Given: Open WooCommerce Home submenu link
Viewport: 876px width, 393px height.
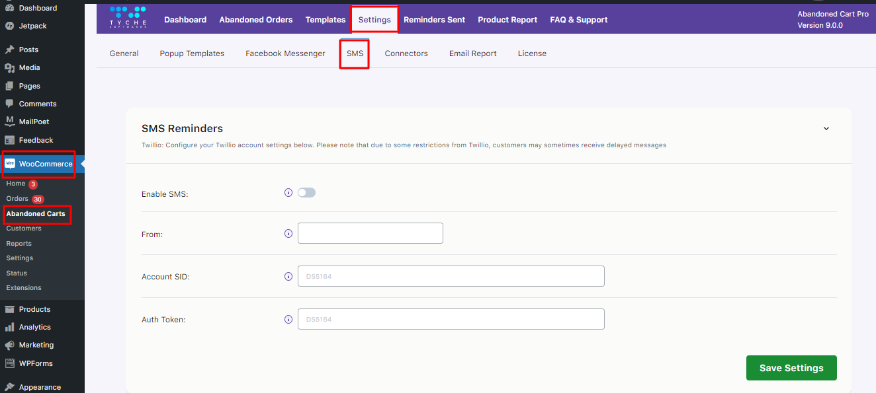Looking at the screenshot, I should click(16, 184).
